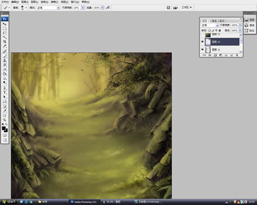Screen dimensions: 257x205
Task: Click the 图层 button in the collapsed dock
Action: click(x=250, y=20)
